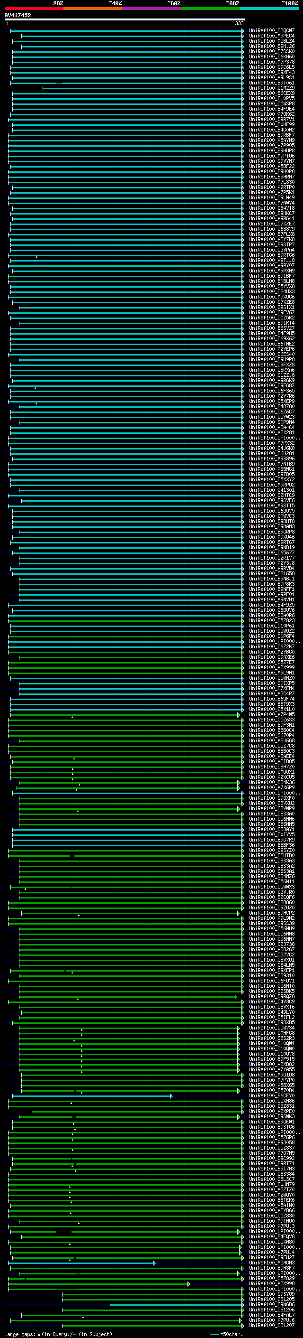This screenshot has height=1338, width=303.
Task: Select UniRef100_A9NVH1 entry
Action: pos(272,600)
